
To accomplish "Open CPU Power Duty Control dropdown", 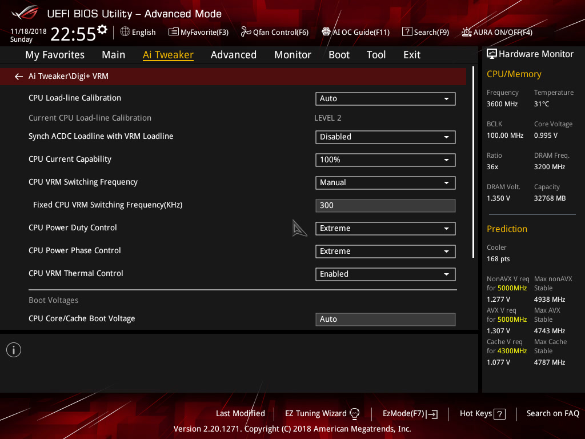I will pyautogui.click(x=386, y=229).
